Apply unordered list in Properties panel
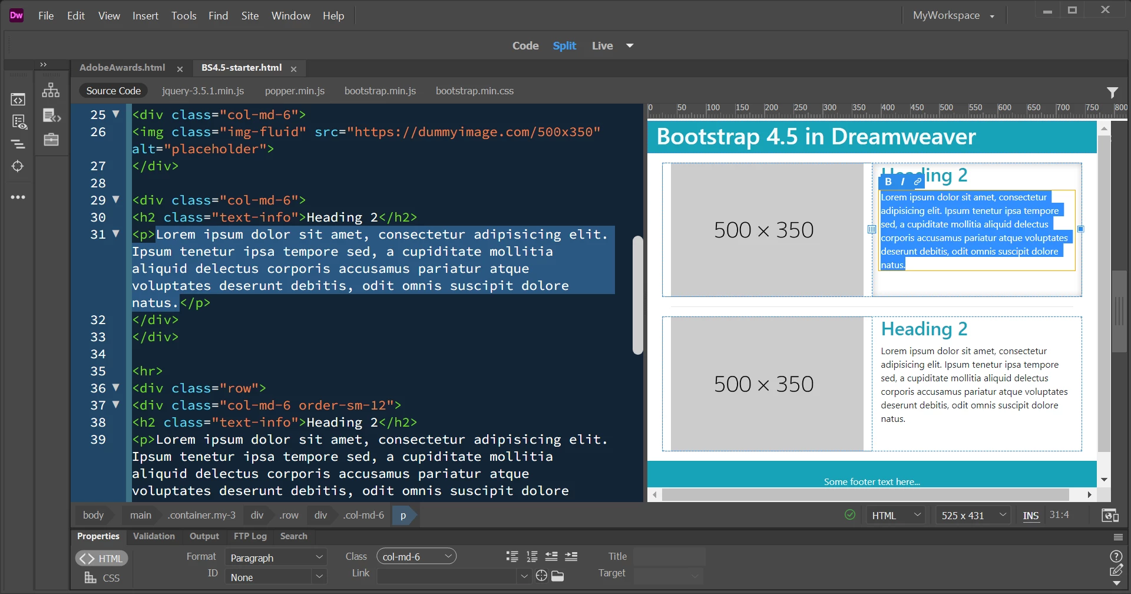1131x594 pixels. (512, 556)
